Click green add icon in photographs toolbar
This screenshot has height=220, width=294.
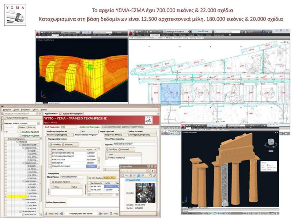click(90, 178)
